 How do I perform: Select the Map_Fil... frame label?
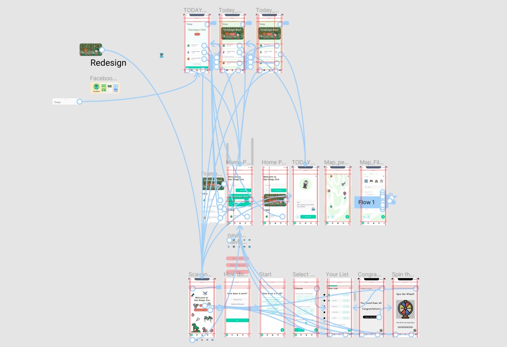tap(372, 162)
